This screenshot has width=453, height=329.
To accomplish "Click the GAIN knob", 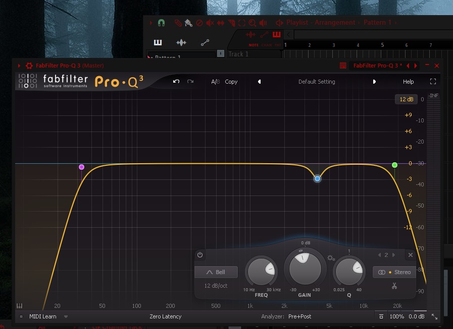I will point(305,268).
